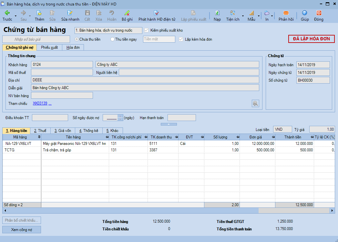Click pin icon in TK doanh thu header
The image size is (338, 242).
pos(177,137)
